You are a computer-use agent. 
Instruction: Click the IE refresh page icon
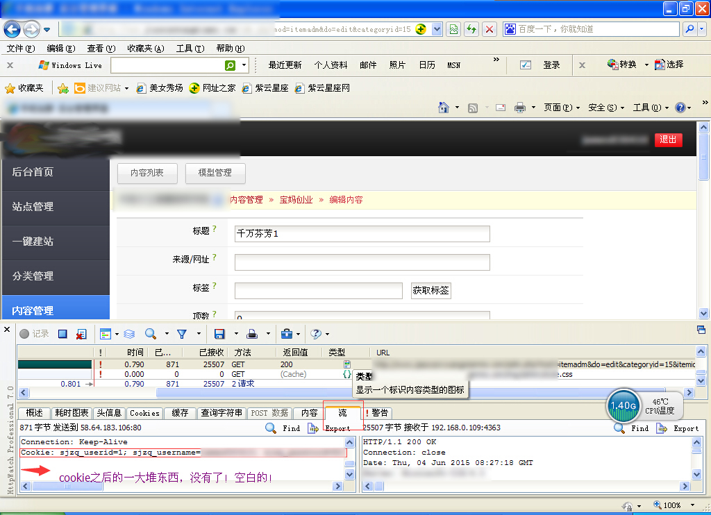[471, 29]
